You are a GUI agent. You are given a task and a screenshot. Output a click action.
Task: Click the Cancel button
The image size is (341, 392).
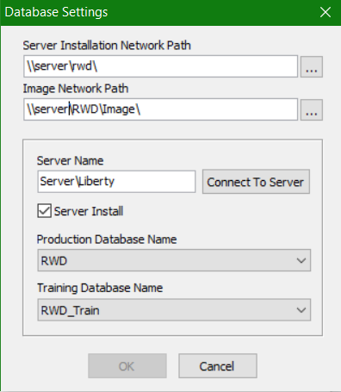218,366
